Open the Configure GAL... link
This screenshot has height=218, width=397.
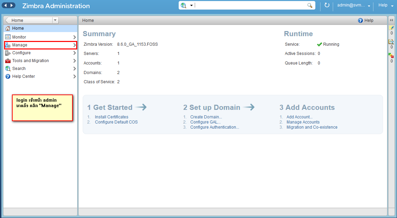[x=205, y=122]
